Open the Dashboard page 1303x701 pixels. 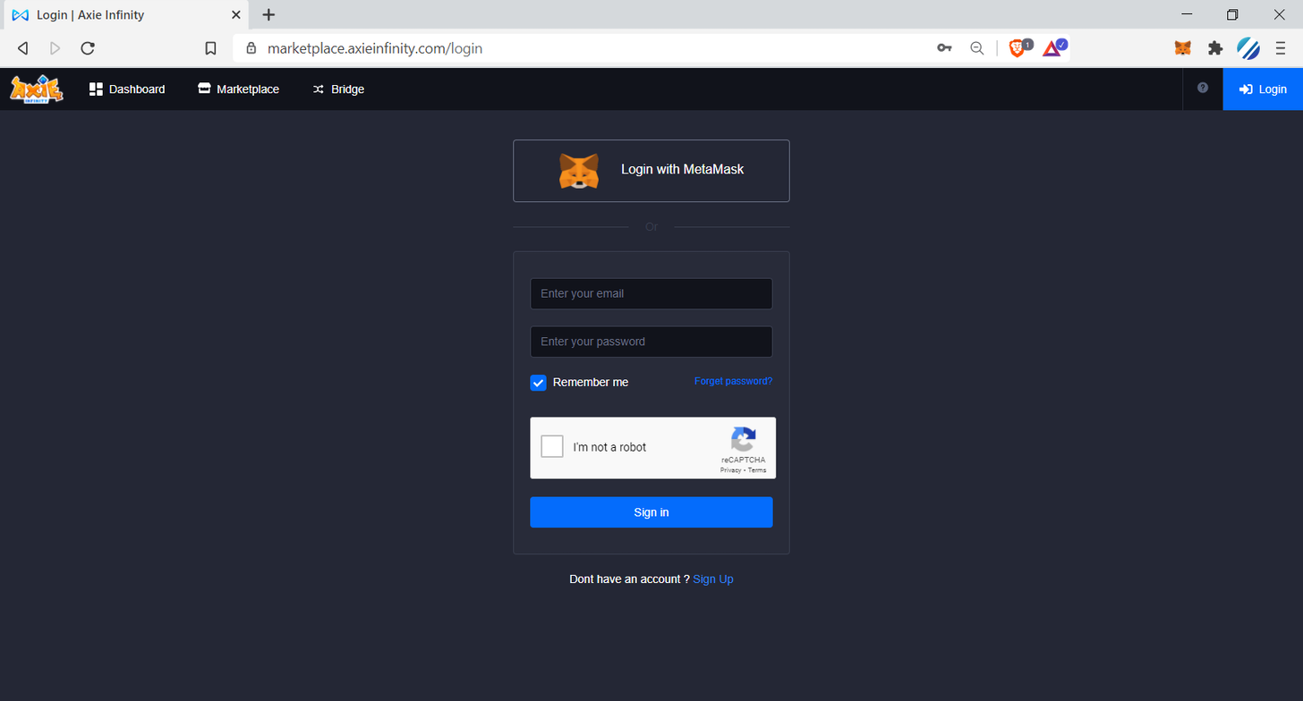point(127,89)
